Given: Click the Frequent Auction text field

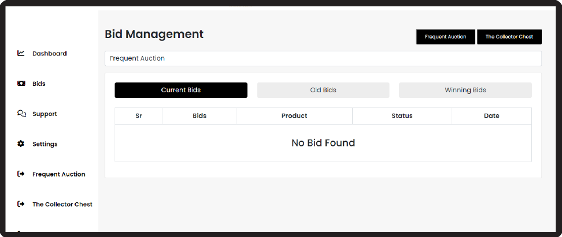Looking at the screenshot, I should pos(323,58).
